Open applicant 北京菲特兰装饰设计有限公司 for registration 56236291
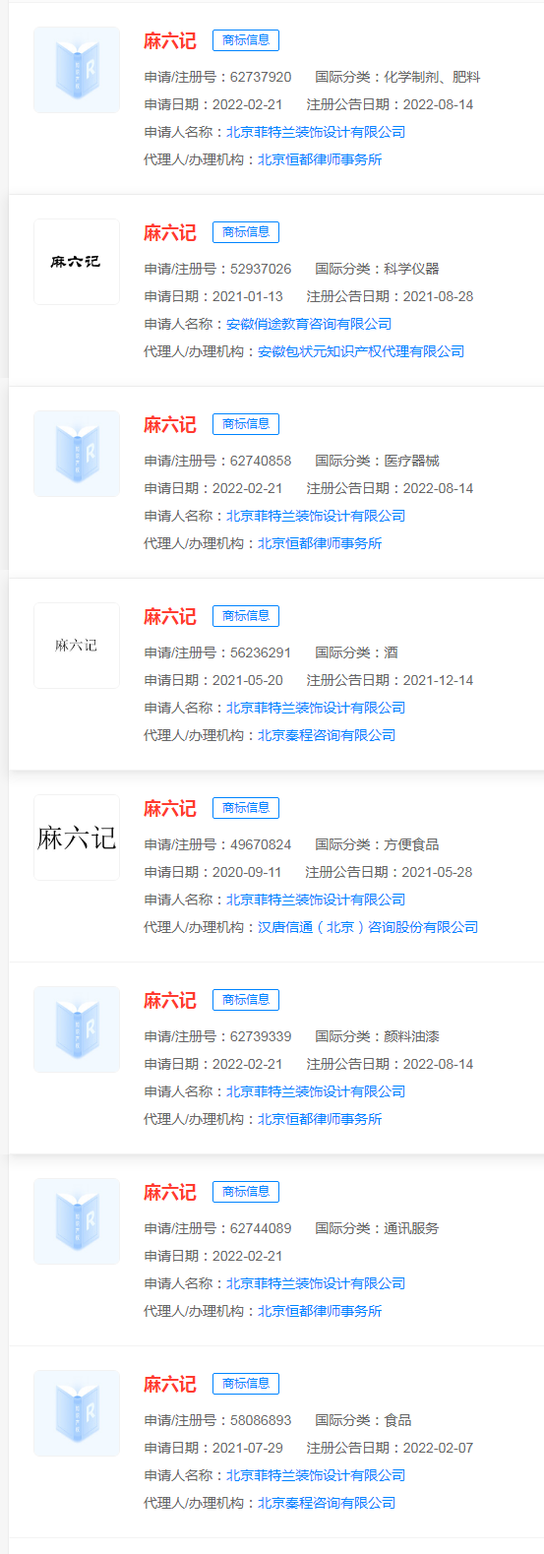Image resolution: width=544 pixels, height=1554 pixels. point(316,708)
